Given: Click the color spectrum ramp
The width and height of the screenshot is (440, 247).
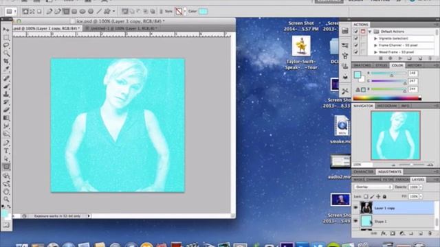Looking at the screenshot, I should 387,98.
